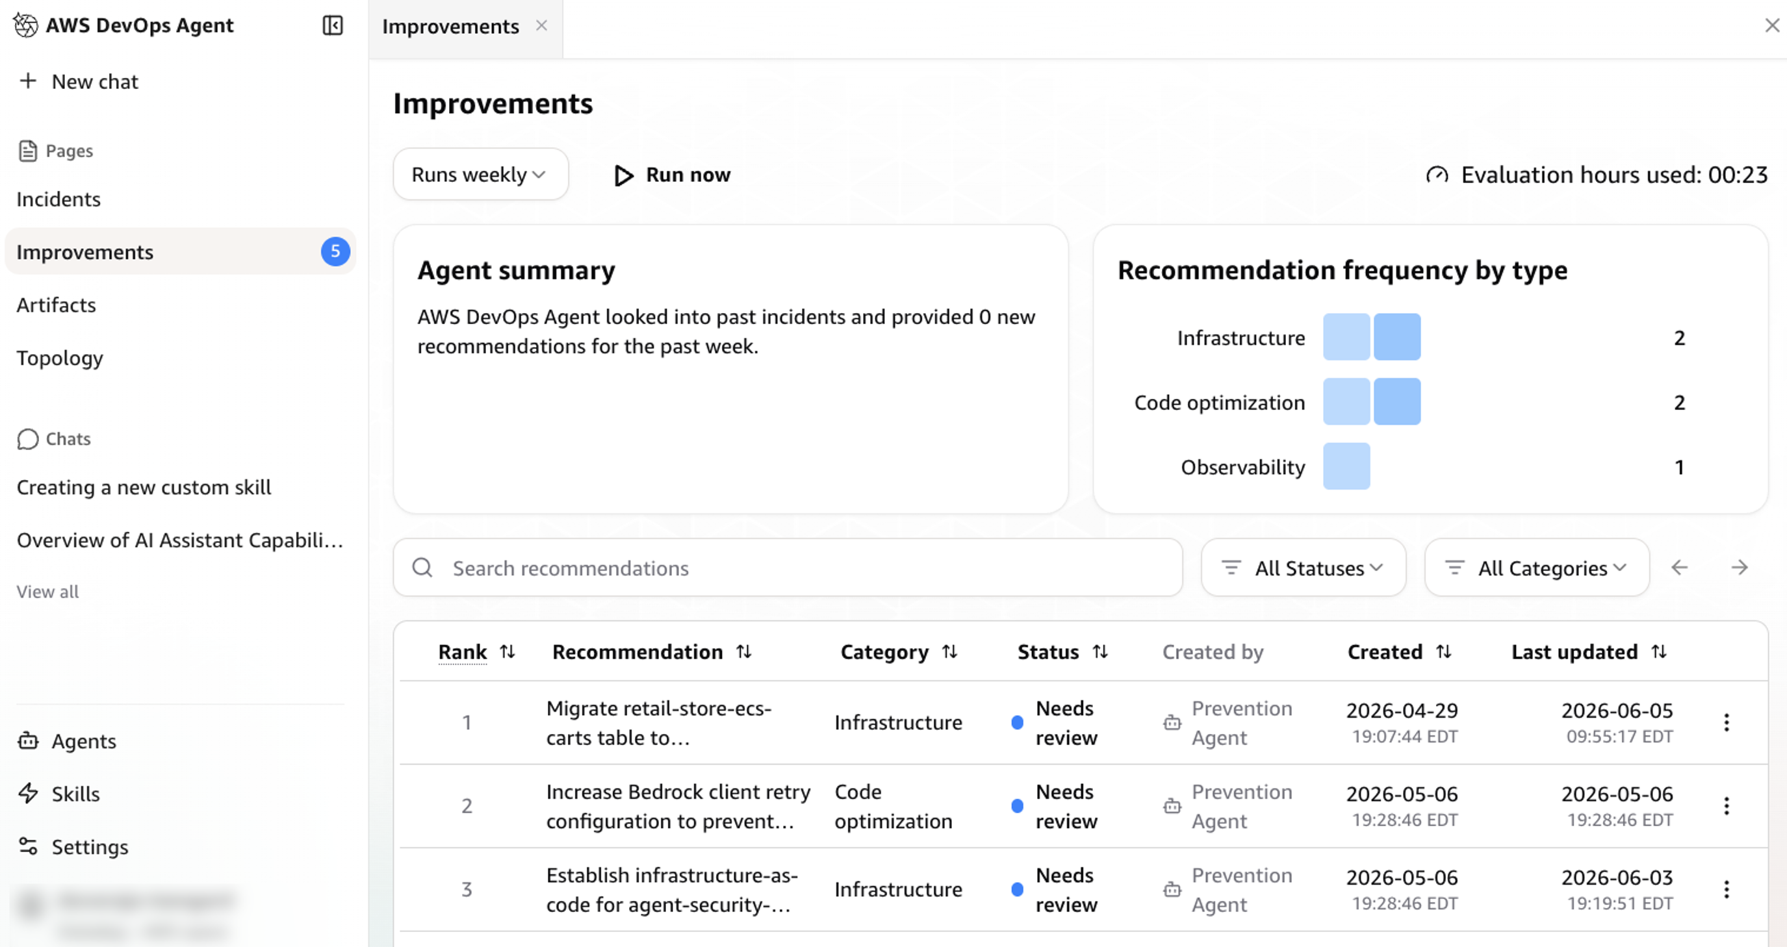Screen dimensions: 1787x947
Task: Go to previous page arrow
Action: [1680, 568]
